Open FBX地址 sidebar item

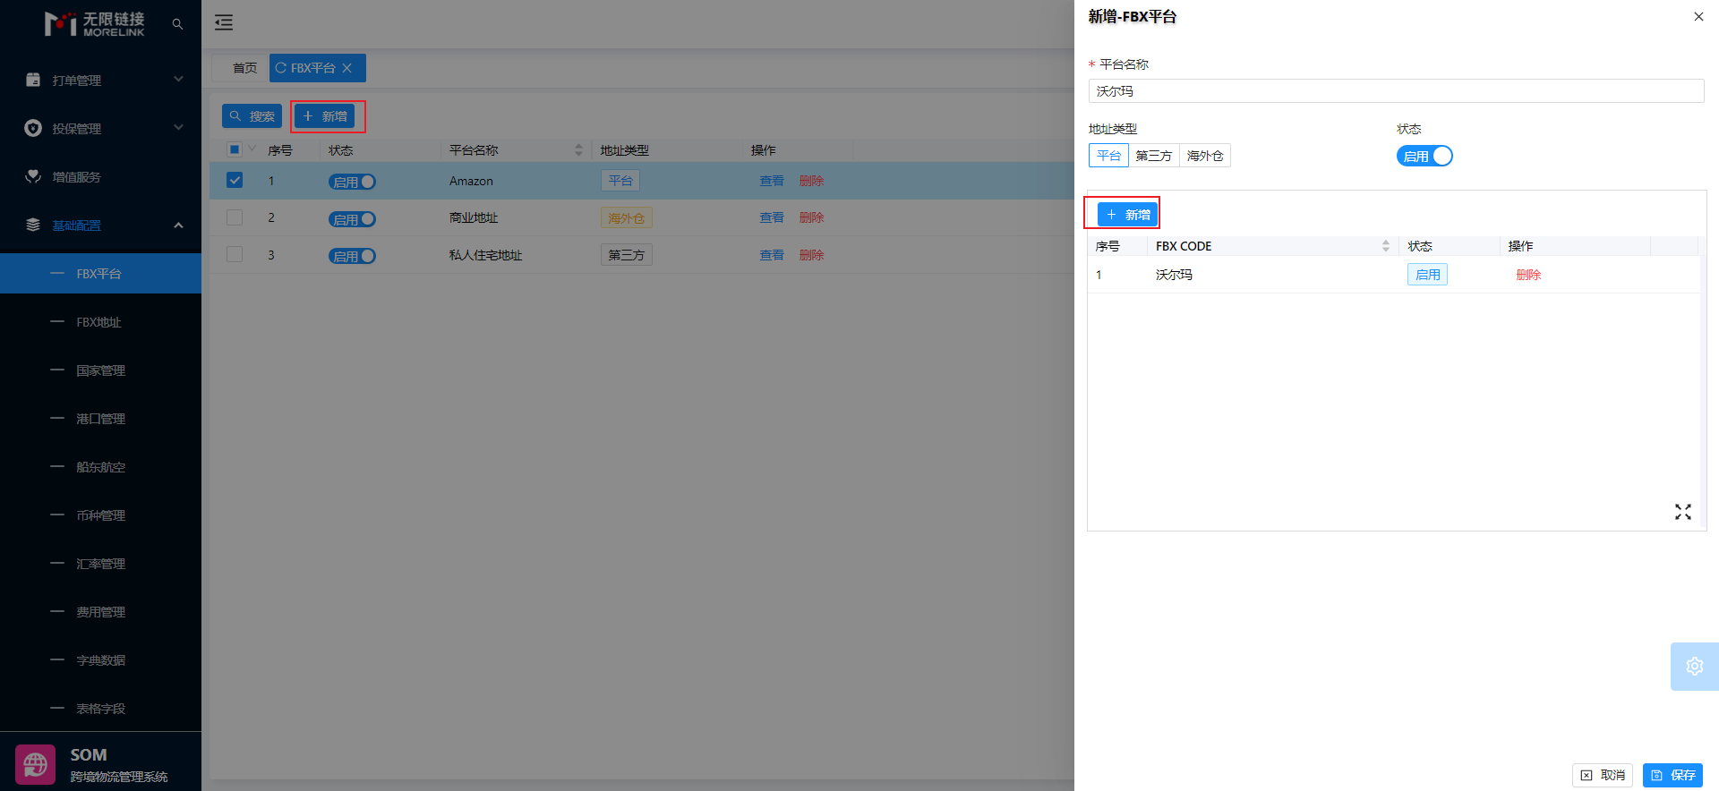pos(100,321)
